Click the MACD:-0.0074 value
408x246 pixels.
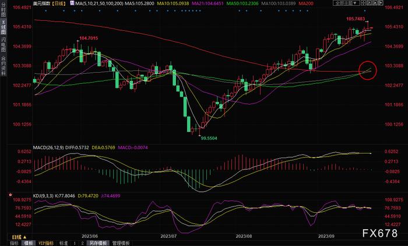click(133, 147)
